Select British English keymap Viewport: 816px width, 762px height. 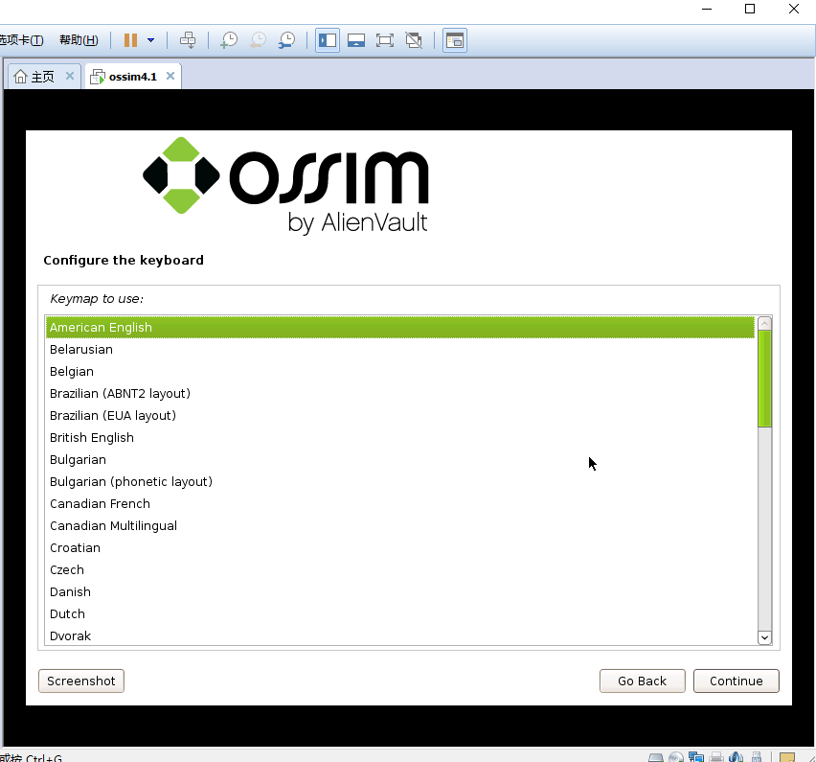point(399,437)
